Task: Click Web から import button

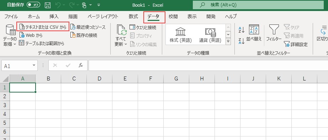Action: tap(31, 35)
